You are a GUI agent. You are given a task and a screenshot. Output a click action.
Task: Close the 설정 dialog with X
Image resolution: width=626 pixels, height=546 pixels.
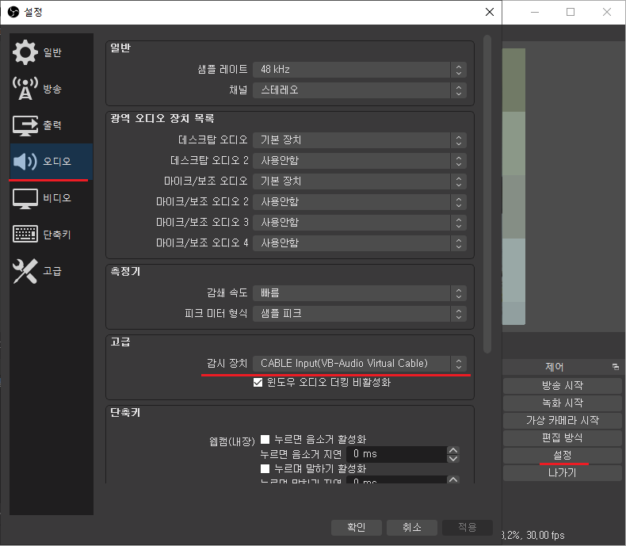tap(490, 12)
